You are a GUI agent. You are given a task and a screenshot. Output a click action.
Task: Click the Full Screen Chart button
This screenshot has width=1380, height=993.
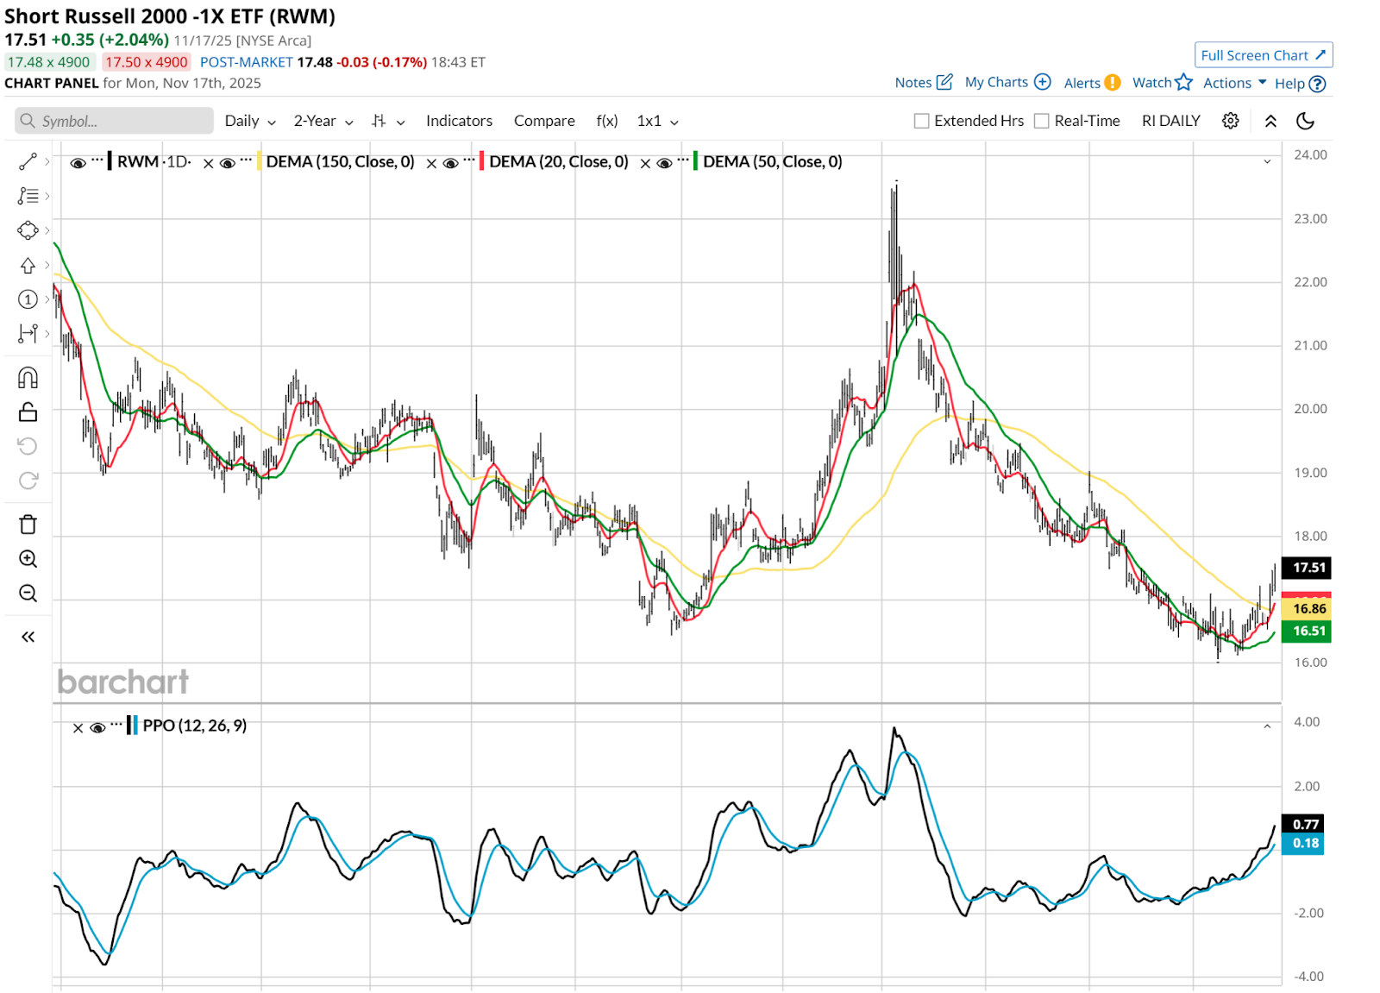coord(1263,55)
